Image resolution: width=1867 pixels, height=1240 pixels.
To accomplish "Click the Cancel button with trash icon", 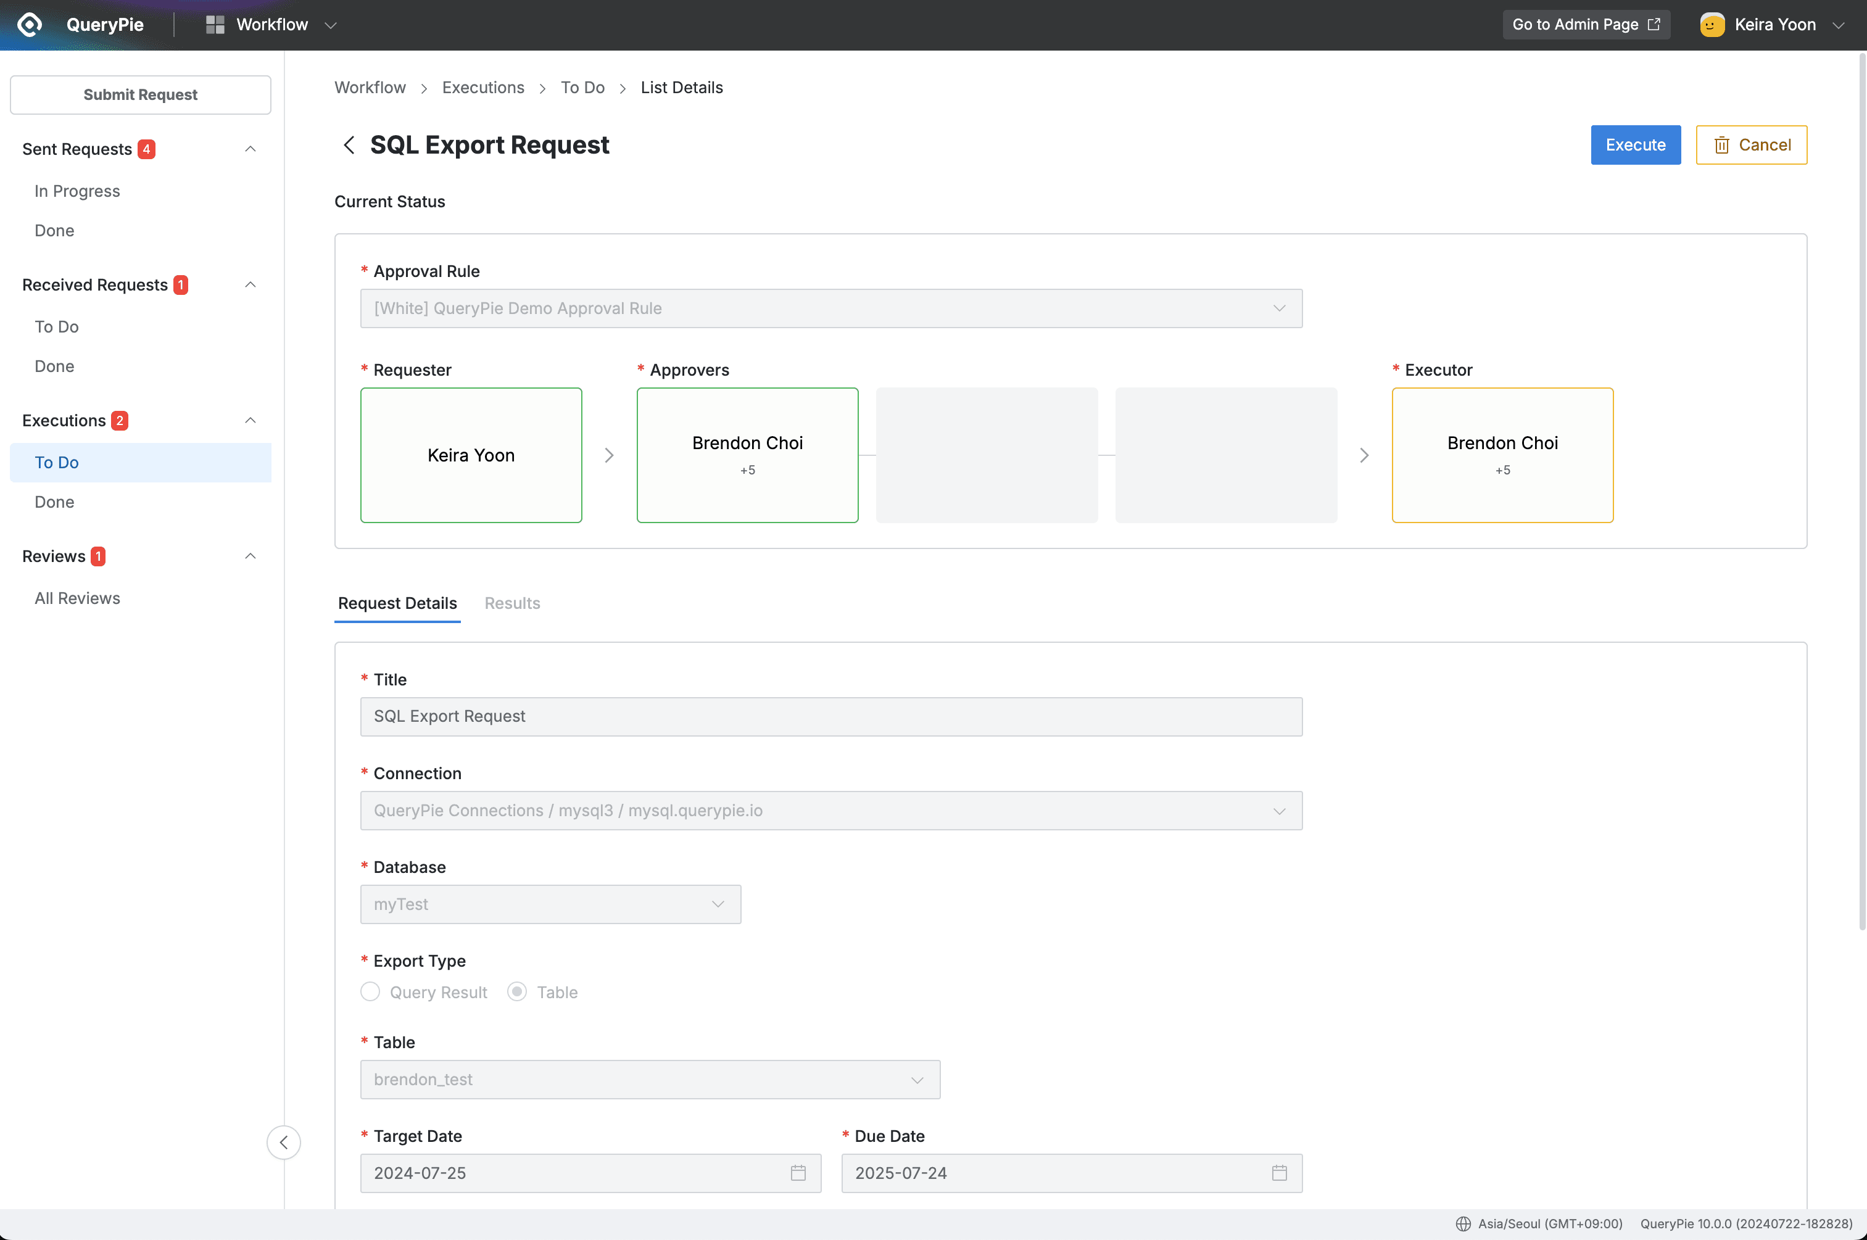I will coord(1751,146).
